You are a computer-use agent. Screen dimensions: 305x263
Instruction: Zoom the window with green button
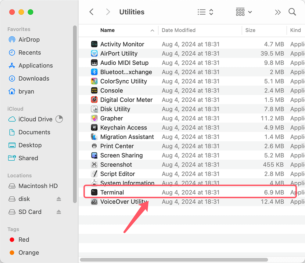click(x=30, y=12)
